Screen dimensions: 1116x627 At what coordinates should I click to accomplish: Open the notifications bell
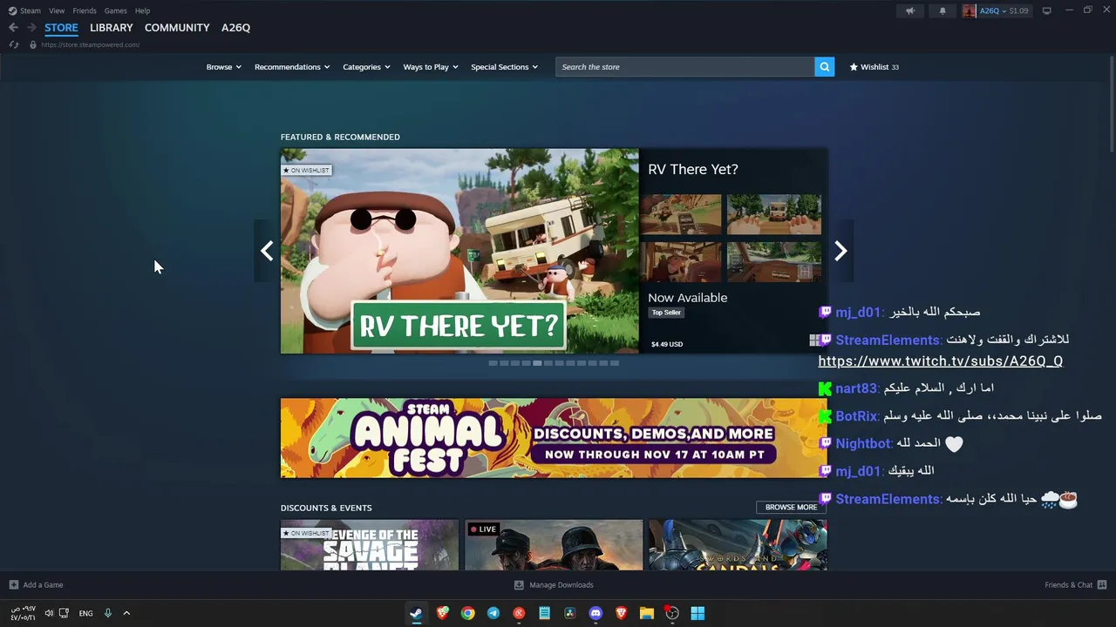point(942,10)
